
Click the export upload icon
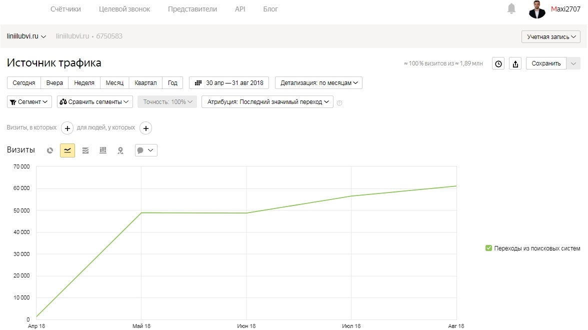pyautogui.click(x=515, y=63)
